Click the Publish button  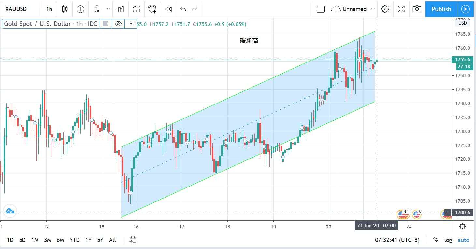pos(441,9)
